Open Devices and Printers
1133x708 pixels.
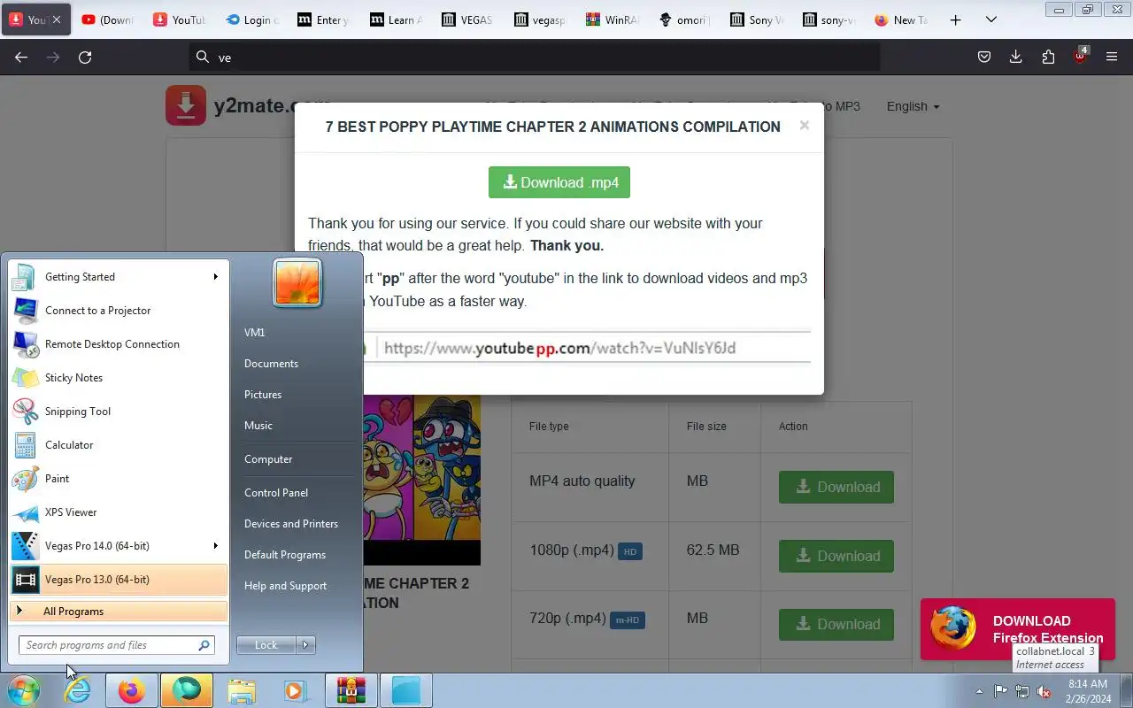pos(291,524)
